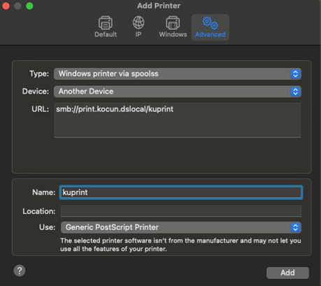Image resolution: width=321 pixels, height=286 pixels.
Task: Open the "Another Device" Device dropdown
Action: [x=178, y=92]
